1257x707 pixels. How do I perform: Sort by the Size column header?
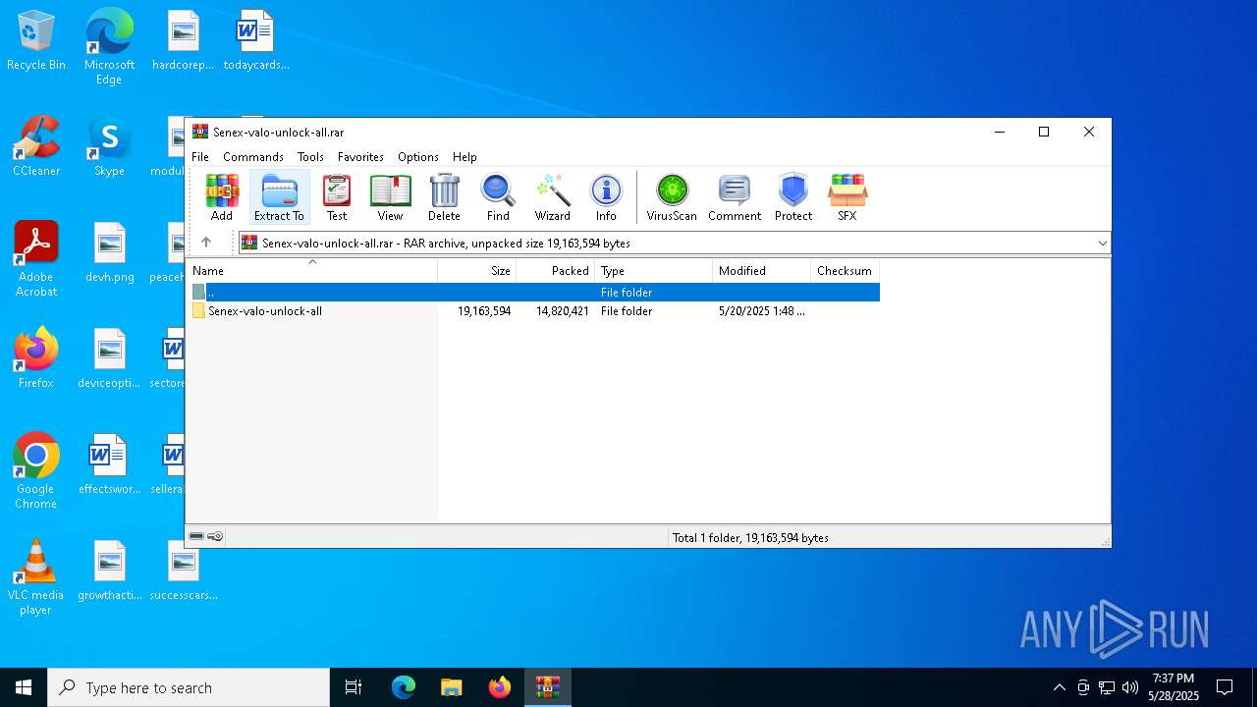pos(477,271)
